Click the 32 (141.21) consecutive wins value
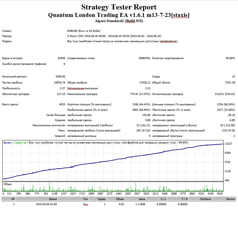The height and width of the screenshot is (227, 238). point(143,125)
